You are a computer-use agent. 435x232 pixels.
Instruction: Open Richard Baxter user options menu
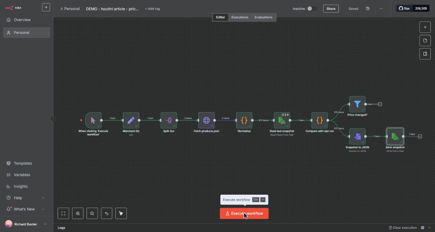(x=45, y=224)
